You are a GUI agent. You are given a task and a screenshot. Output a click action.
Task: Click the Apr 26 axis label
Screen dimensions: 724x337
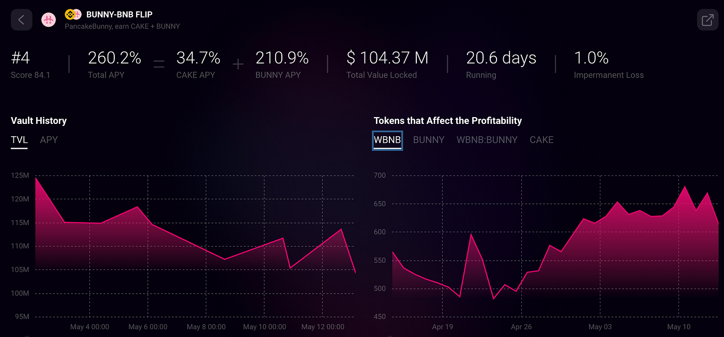(521, 327)
